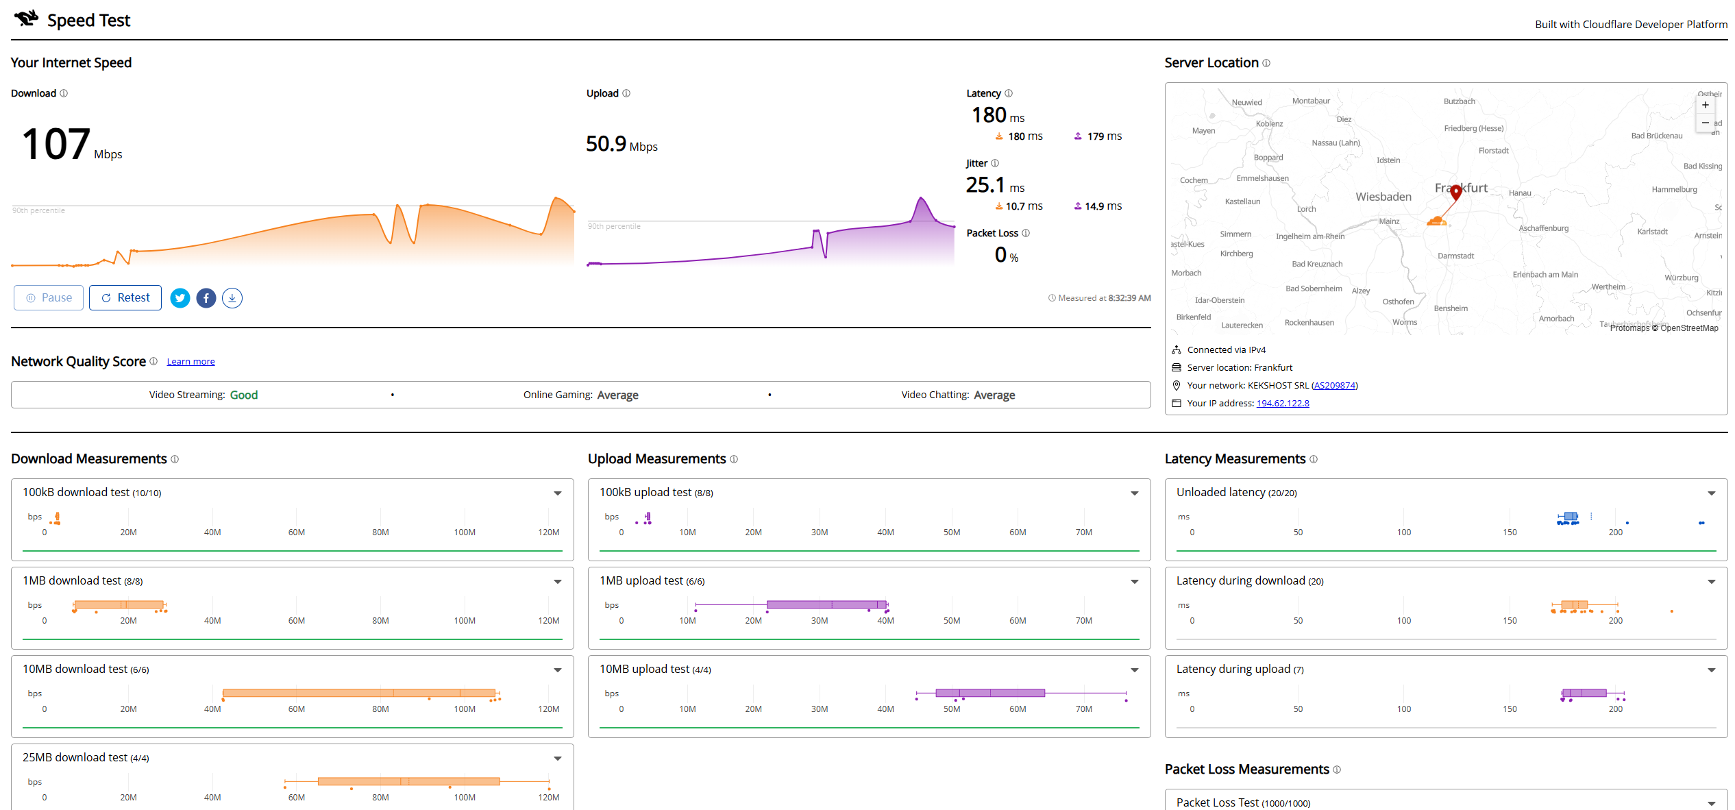Zoom out on the map
The image size is (1735, 810).
click(x=1706, y=123)
